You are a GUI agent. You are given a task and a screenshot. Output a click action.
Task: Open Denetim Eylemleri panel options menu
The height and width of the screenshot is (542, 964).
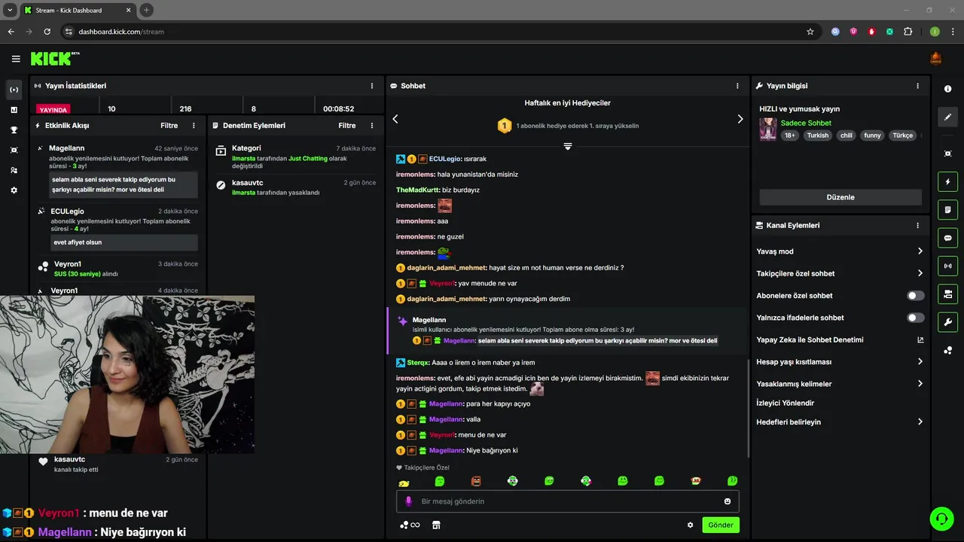coord(371,126)
